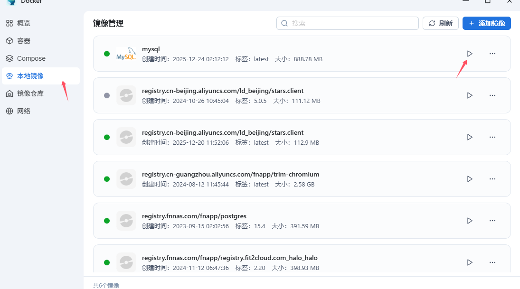This screenshot has height=289, width=520.
Task: Go to 容器 containers section
Action: pyautogui.click(x=23, y=41)
